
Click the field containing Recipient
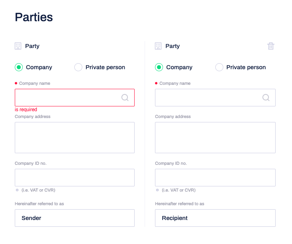(215, 218)
